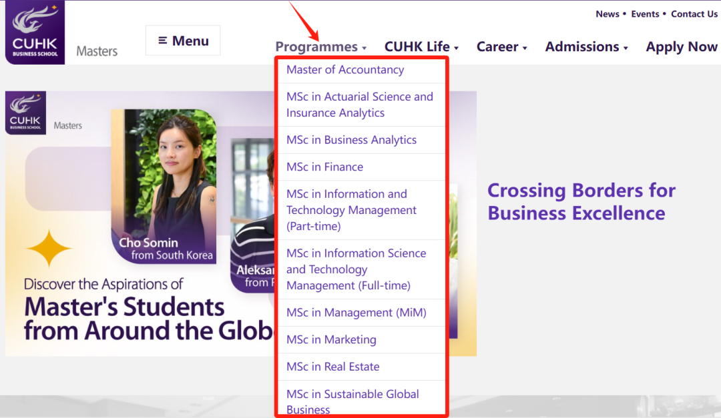Select MSc in Real Estate
Screen dimensions: 721x418
click(362, 367)
